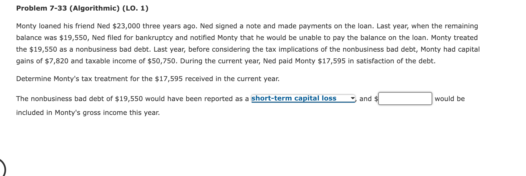
Task: Click the answer input beside the dollar sign
Action: (x=405, y=99)
